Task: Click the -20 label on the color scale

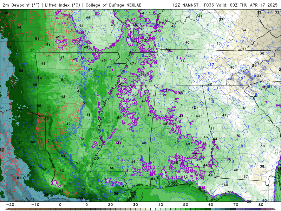Action: pos(10,205)
